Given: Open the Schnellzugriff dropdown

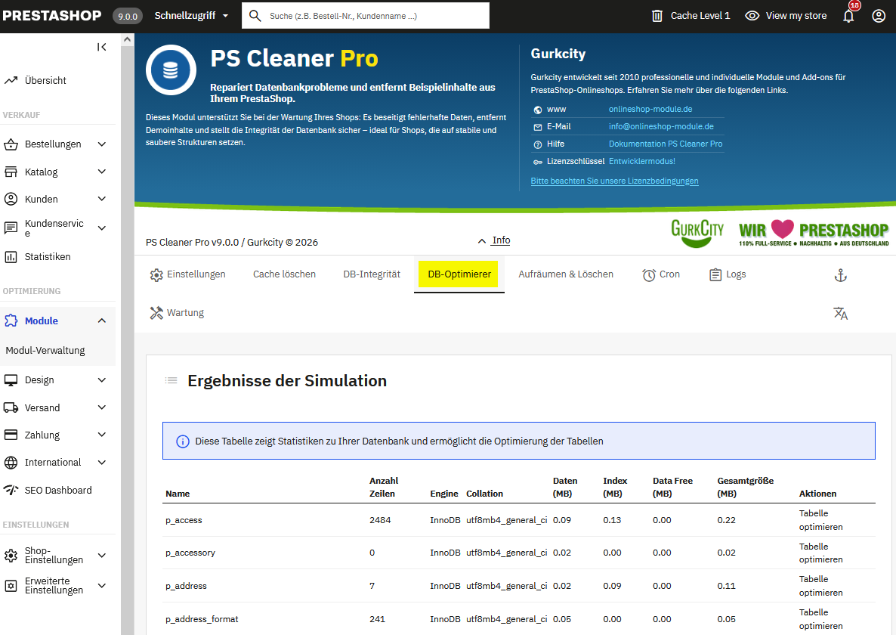Looking at the screenshot, I should pyautogui.click(x=191, y=15).
